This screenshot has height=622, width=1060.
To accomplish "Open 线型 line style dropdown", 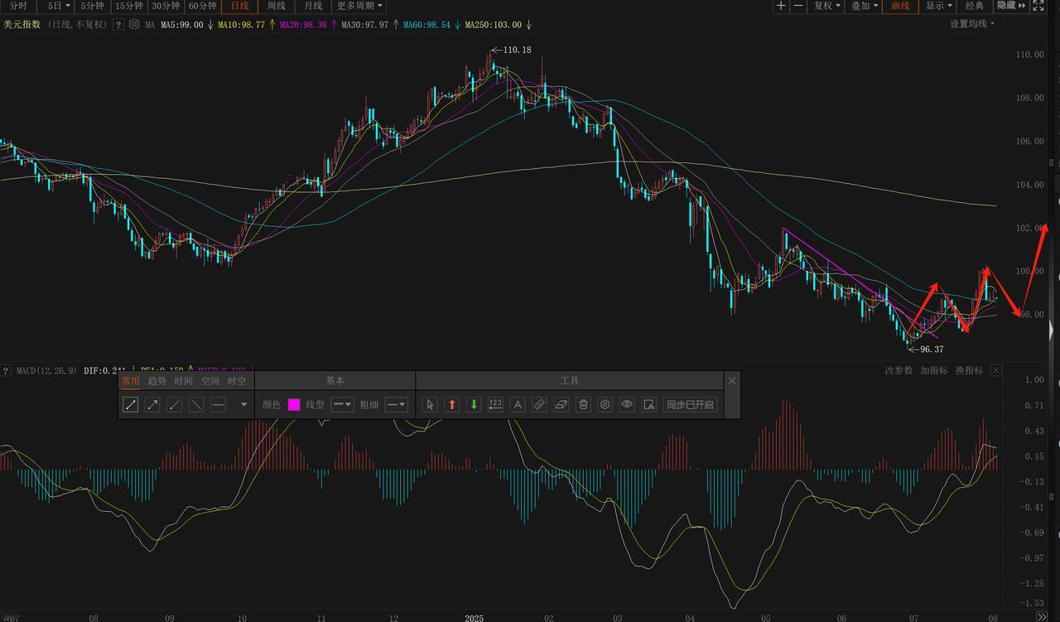I will (x=343, y=405).
